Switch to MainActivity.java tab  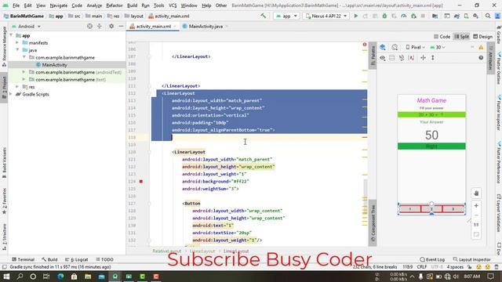pos(206,26)
